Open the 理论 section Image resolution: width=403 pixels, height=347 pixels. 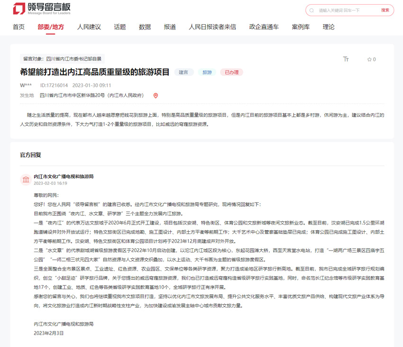329,27
